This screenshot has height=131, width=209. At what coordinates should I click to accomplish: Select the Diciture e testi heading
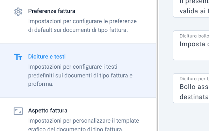click(47, 57)
